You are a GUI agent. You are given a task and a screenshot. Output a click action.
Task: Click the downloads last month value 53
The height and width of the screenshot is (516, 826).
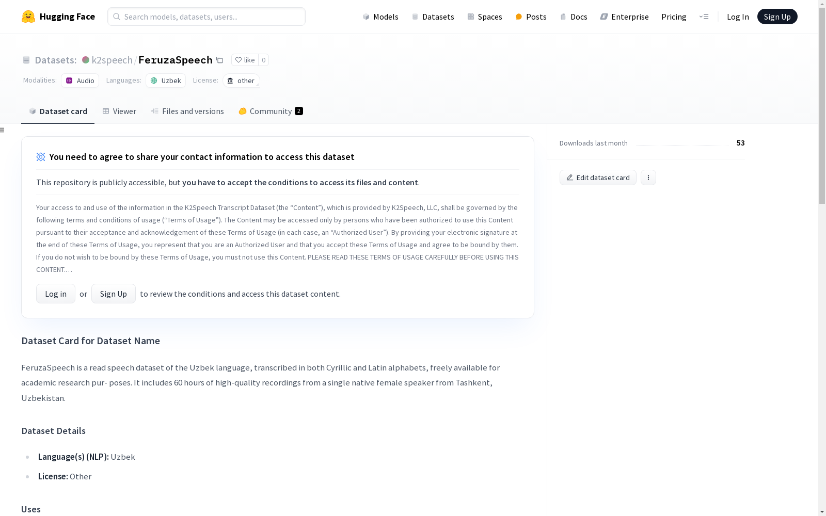741,143
